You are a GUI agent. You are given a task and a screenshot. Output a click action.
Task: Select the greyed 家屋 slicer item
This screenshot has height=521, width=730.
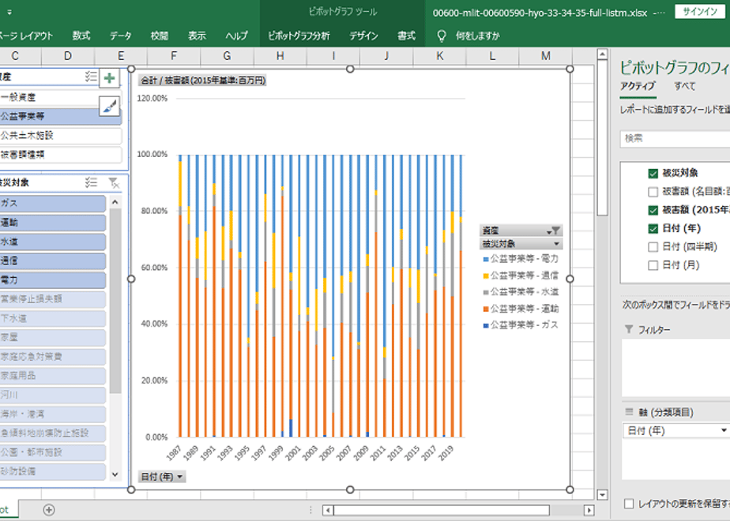[x=53, y=337]
